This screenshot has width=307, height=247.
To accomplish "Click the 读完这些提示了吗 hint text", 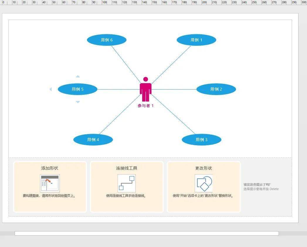I will [257, 185].
